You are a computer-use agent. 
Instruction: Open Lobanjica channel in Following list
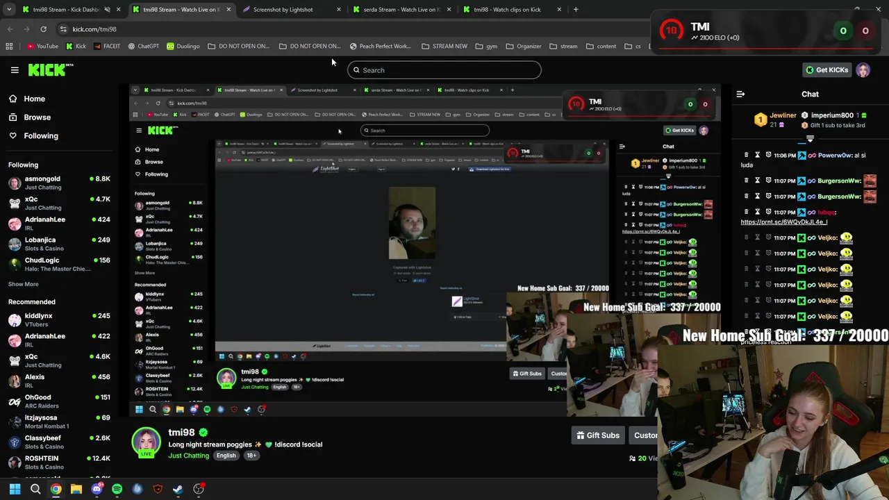coord(59,244)
